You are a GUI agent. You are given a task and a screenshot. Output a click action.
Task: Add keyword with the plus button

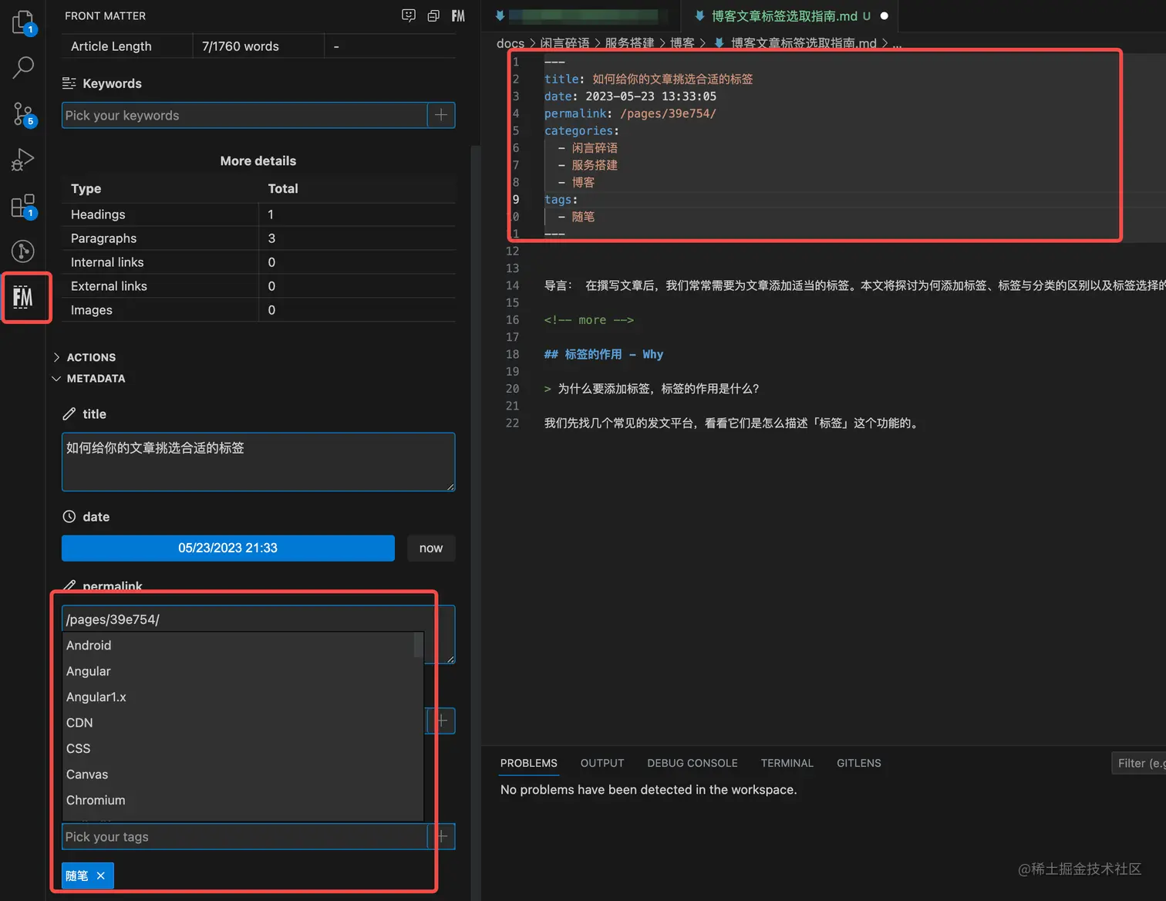pos(441,115)
